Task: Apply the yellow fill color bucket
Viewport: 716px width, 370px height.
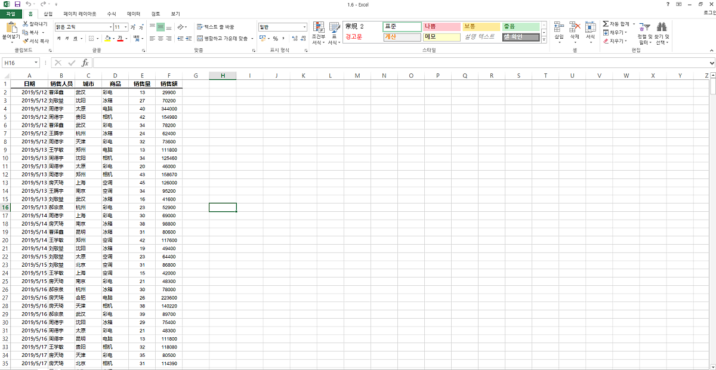Action: click(x=107, y=38)
